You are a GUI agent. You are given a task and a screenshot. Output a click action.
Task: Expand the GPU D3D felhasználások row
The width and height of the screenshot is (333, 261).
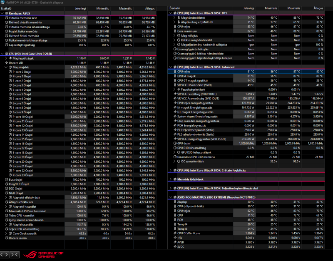click(174, 152)
